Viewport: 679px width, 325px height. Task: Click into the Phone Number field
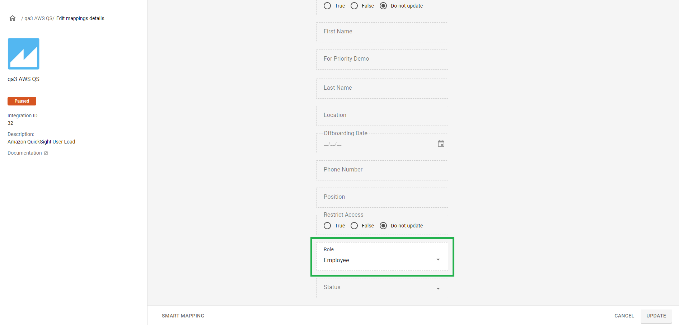click(382, 170)
